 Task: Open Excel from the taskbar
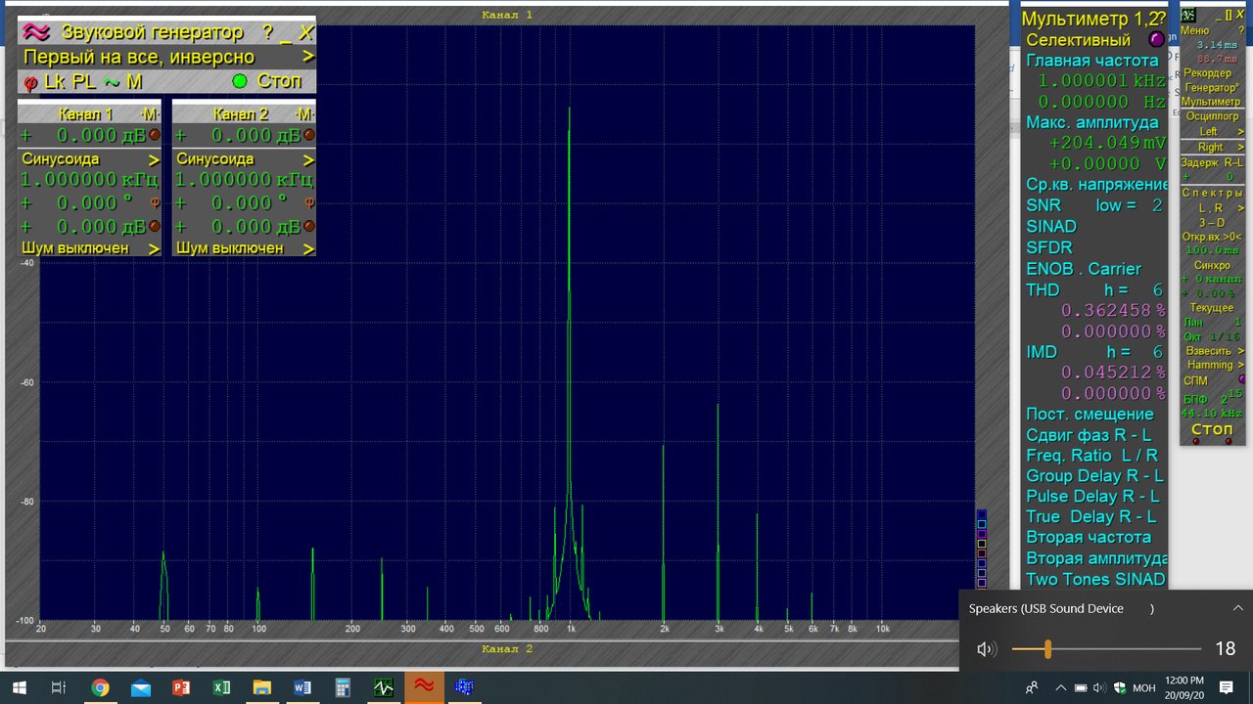221,687
